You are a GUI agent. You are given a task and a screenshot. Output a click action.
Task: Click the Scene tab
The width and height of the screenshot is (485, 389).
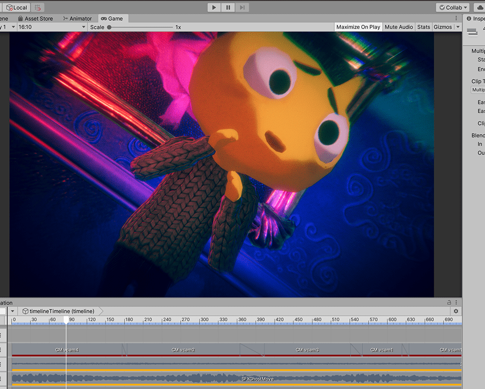point(4,19)
